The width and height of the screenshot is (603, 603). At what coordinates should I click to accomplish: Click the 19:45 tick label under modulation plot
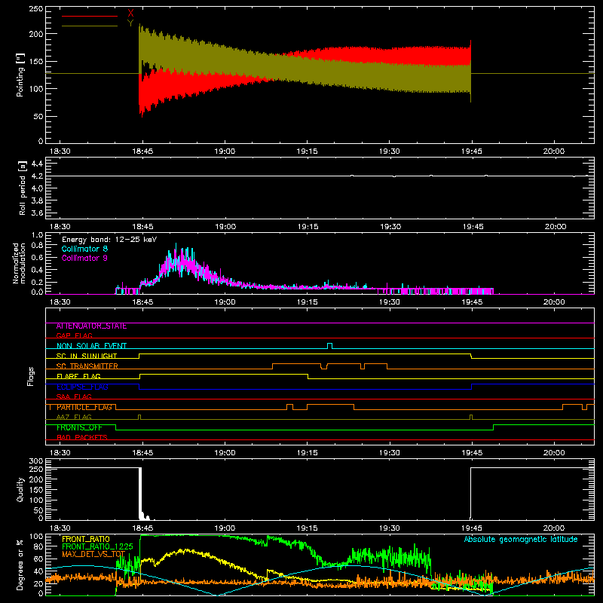coord(472,302)
